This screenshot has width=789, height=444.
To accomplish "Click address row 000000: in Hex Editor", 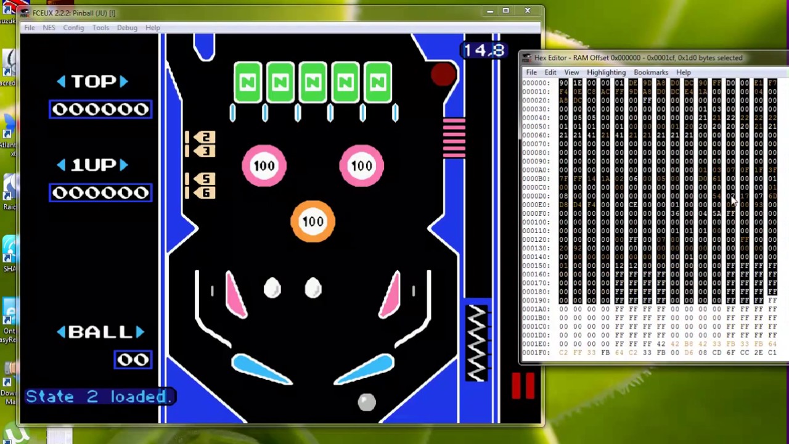I will click(536, 83).
